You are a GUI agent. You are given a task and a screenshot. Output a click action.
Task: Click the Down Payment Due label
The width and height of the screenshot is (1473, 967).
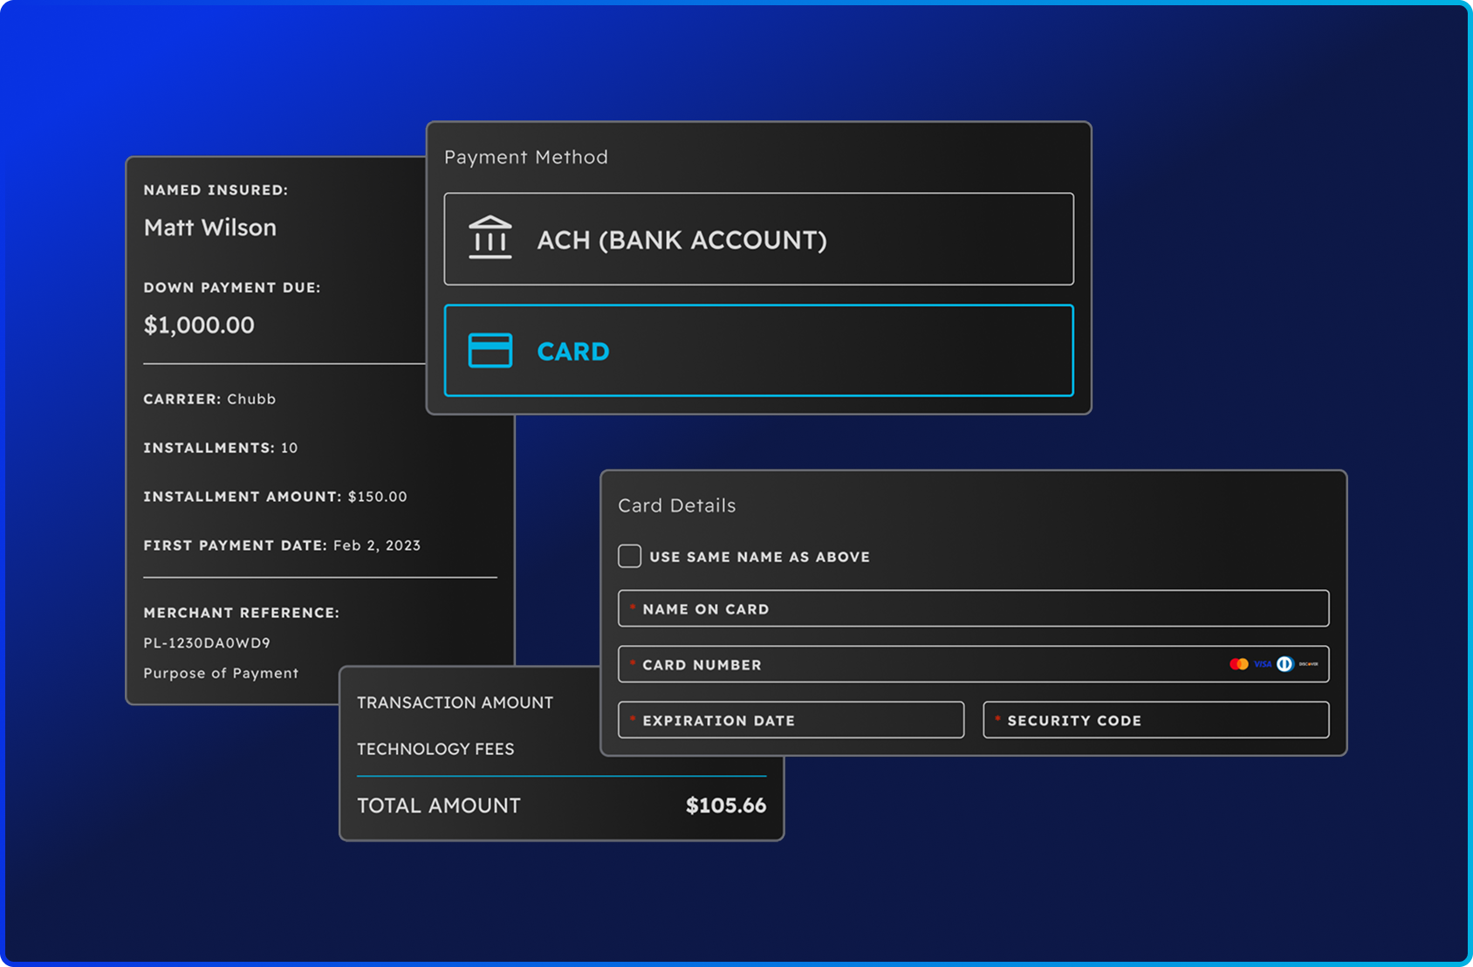click(x=232, y=288)
